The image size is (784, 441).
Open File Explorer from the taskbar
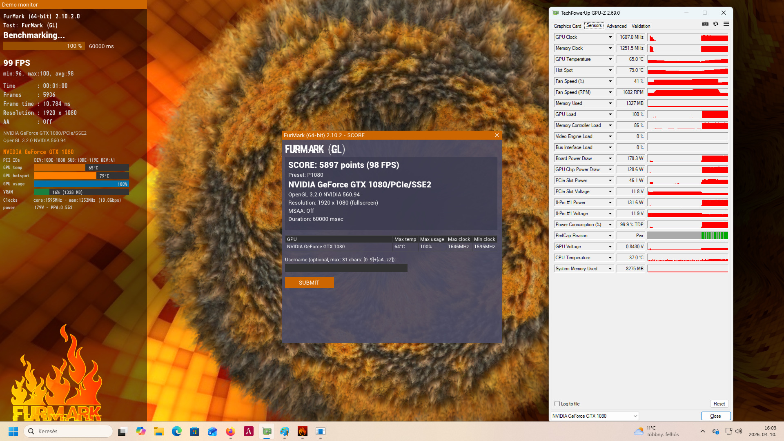(159, 432)
